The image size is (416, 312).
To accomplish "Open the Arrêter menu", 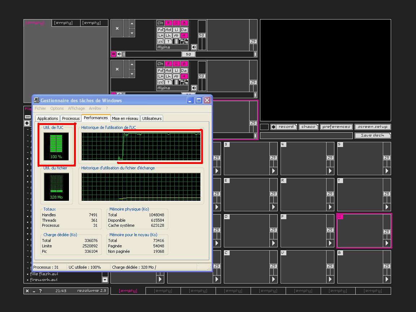I will click(x=95, y=108).
